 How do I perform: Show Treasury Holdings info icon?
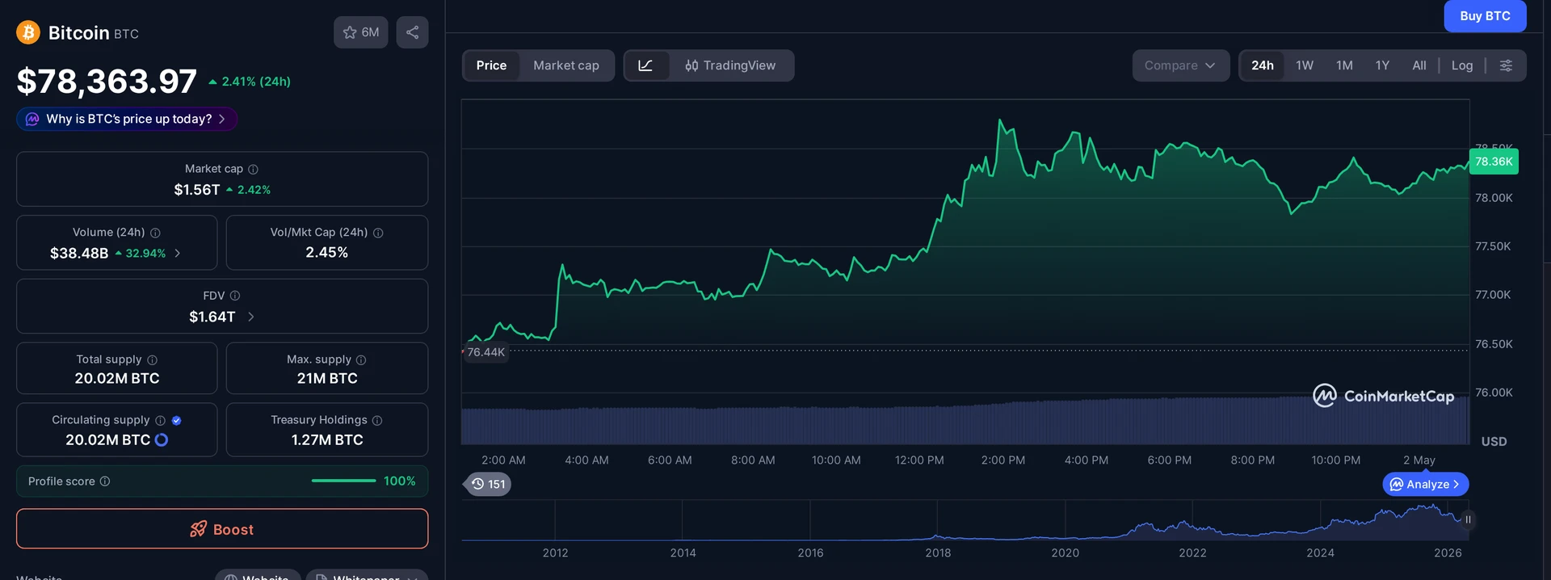point(377,420)
